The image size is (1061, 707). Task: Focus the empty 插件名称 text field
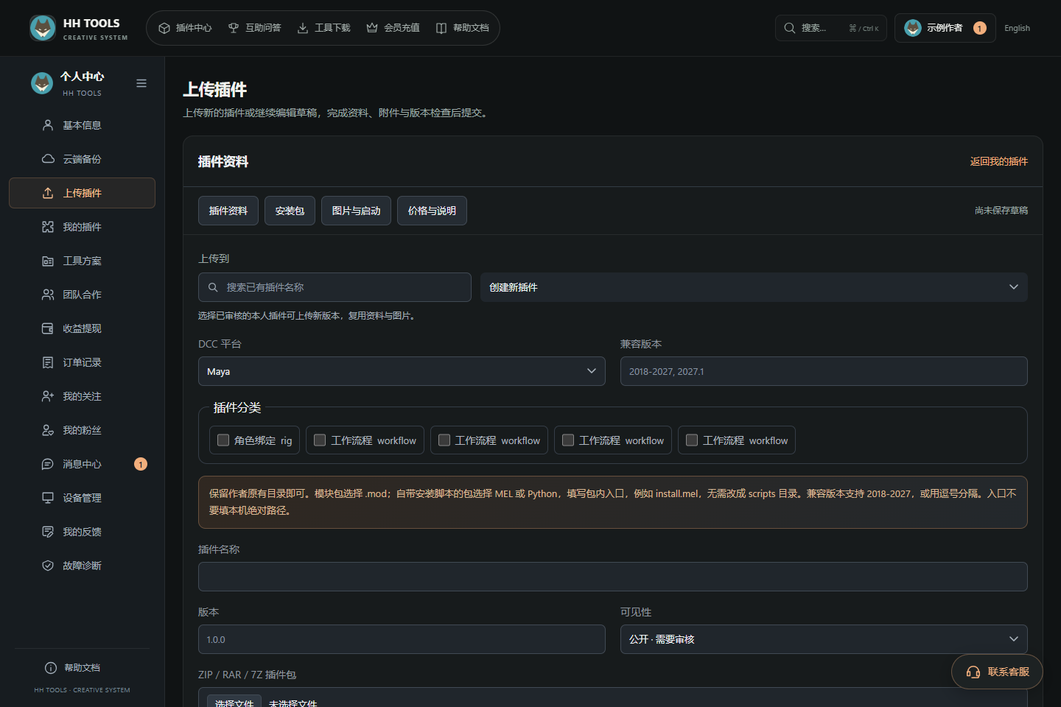point(613,577)
